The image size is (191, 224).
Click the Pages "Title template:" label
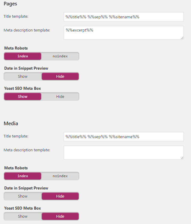[x=16, y=16]
